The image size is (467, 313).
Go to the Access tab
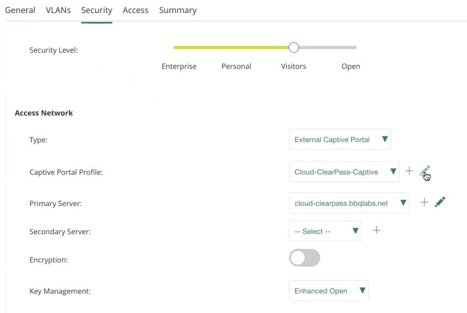pyautogui.click(x=136, y=10)
